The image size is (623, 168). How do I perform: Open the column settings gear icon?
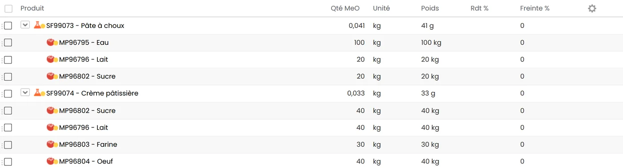tap(592, 8)
